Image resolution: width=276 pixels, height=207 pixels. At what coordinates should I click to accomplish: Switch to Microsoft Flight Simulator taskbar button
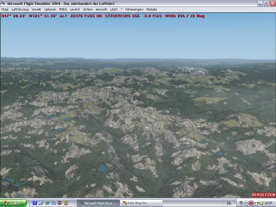point(98,203)
